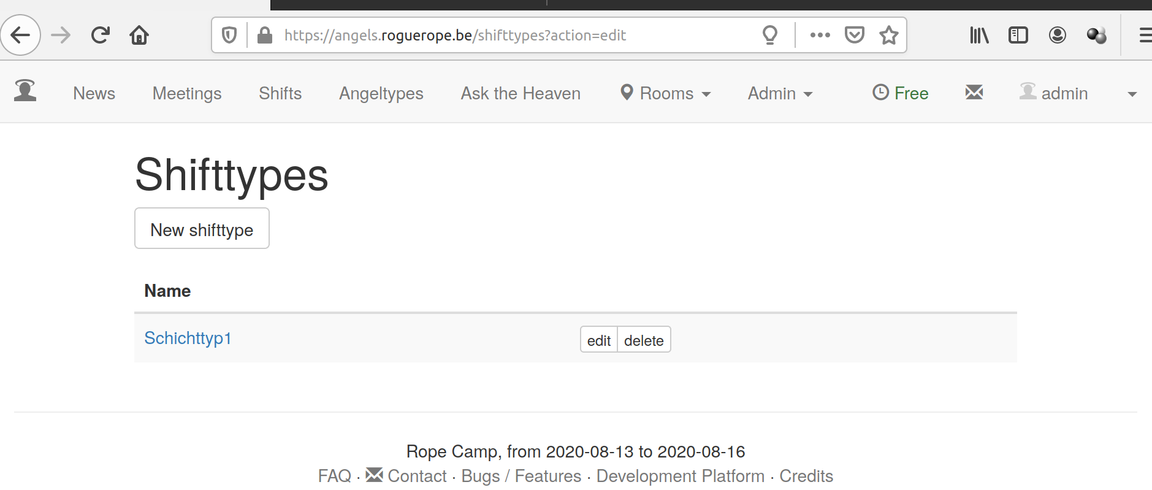Open page actions three-dots menu
Viewport: 1152px width, 490px height.
pos(820,35)
